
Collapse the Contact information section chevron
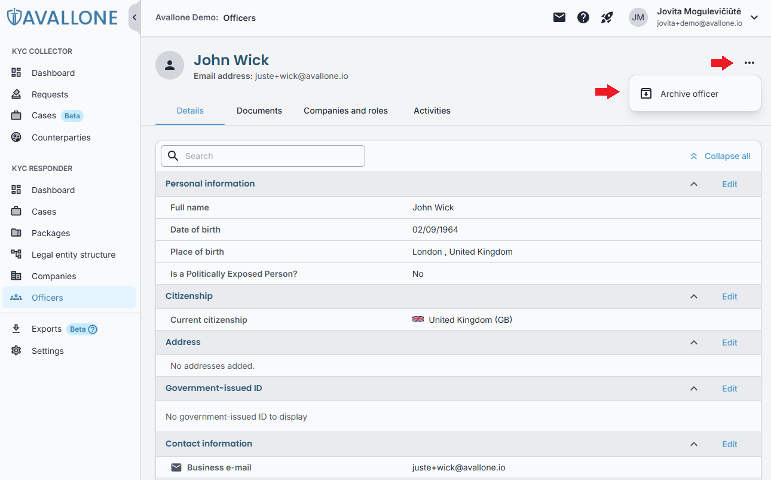[694, 444]
